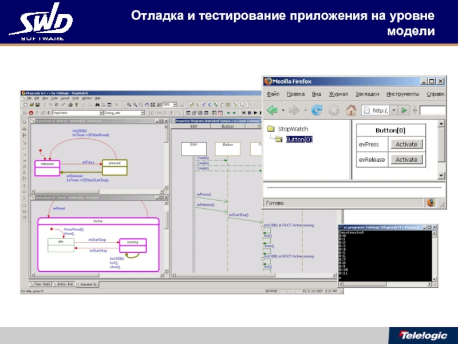Click the Готово status bar text in Firefox
The width and height of the screenshot is (458, 344).
coord(275,203)
